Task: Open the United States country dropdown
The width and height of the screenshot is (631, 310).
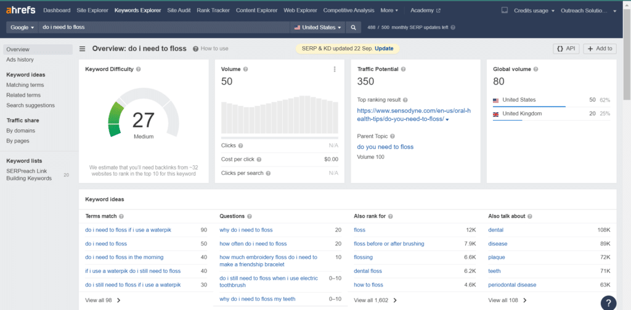Action: tap(318, 27)
